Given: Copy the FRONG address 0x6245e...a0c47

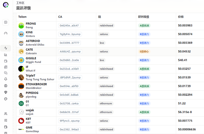Looking at the screenshot, I should (69, 25).
